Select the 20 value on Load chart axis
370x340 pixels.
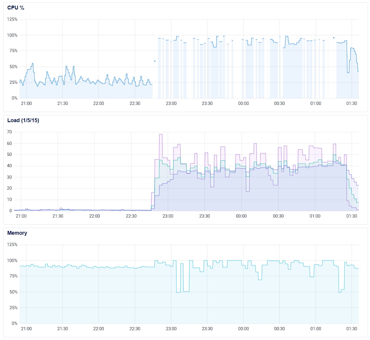9,188
